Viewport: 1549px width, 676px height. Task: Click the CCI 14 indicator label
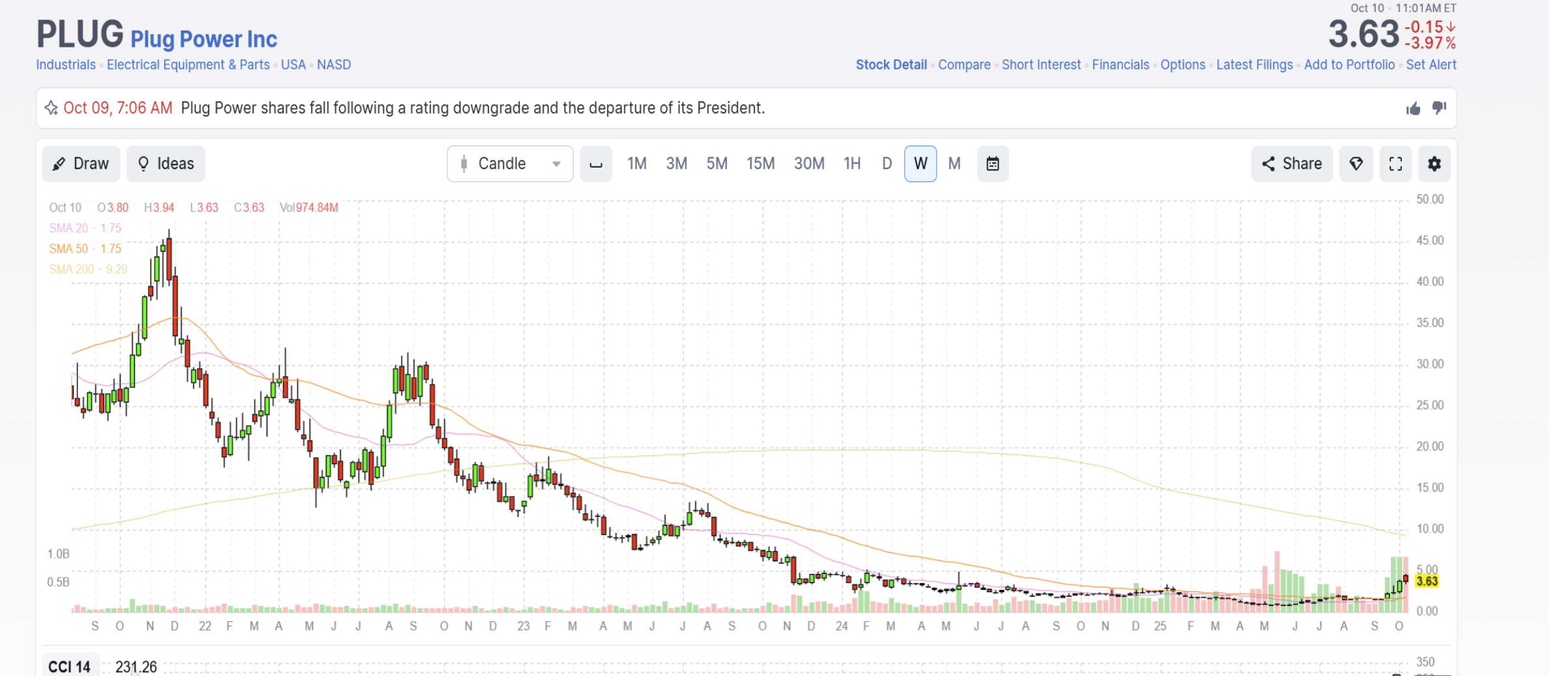[70, 667]
